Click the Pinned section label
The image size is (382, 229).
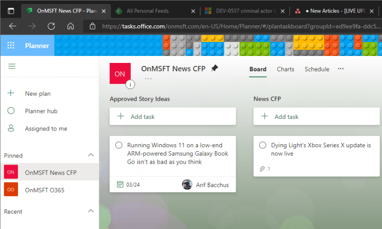point(13,156)
